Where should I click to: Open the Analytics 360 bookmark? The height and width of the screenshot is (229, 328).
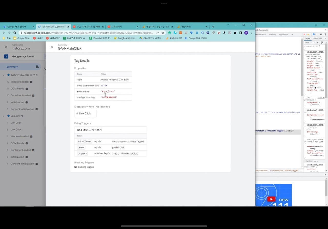[174, 38]
